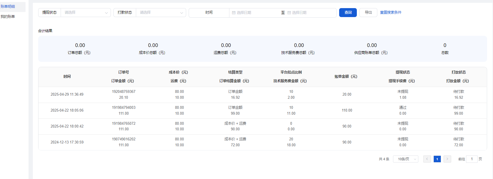Go to next page arrow
493x179 pixels.
pos(447,159)
